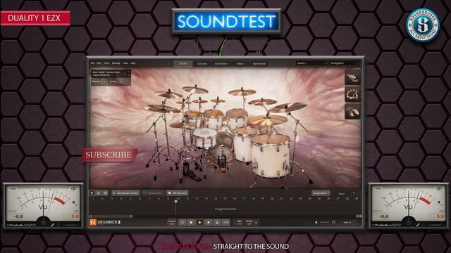Adjust the master volume slider
The image size is (451, 253).
click(x=327, y=222)
